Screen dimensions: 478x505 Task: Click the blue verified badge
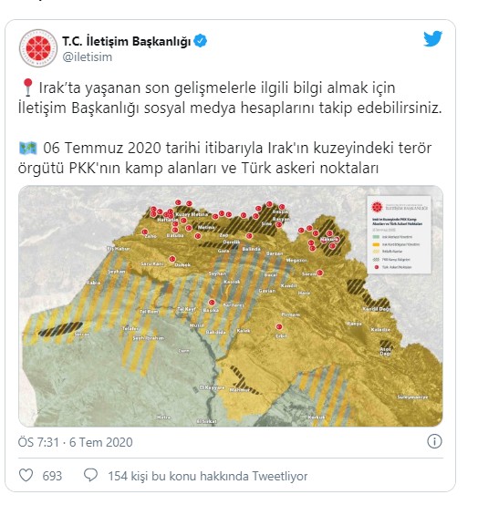(x=200, y=41)
